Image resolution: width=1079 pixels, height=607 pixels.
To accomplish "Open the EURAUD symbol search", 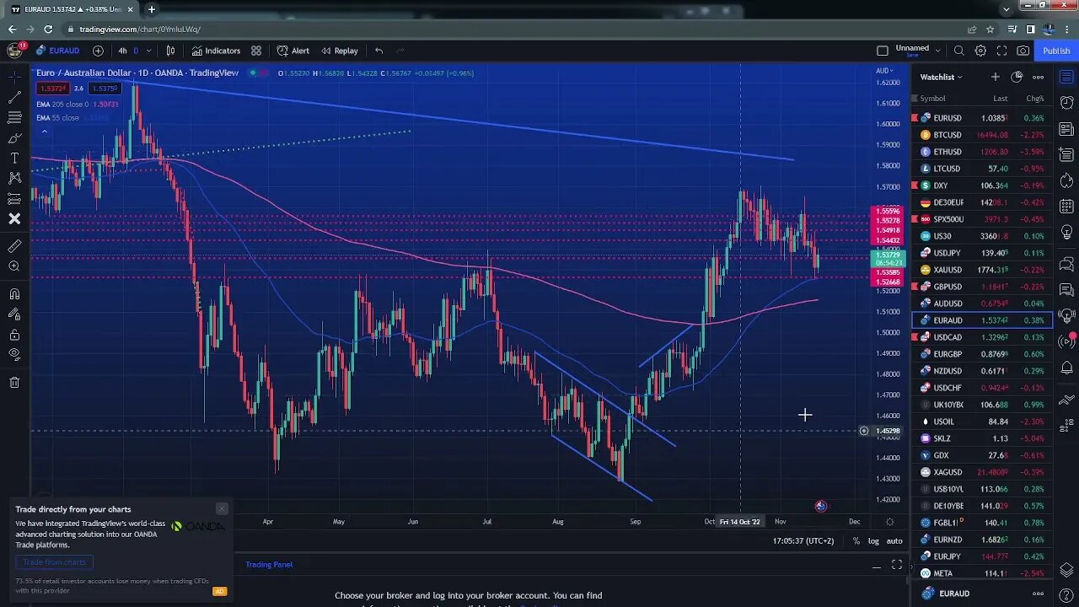I will [x=57, y=51].
